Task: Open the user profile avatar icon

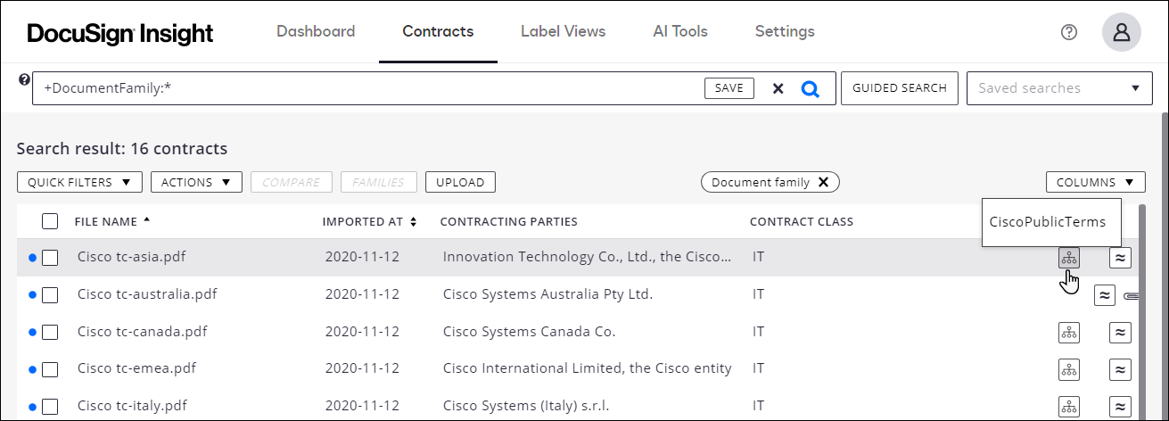Action: point(1122,32)
